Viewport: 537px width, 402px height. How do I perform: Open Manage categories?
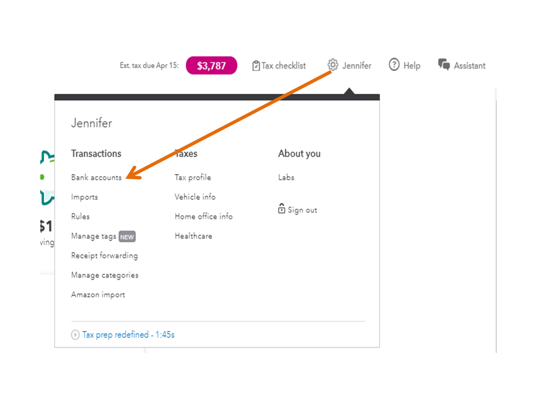click(105, 275)
